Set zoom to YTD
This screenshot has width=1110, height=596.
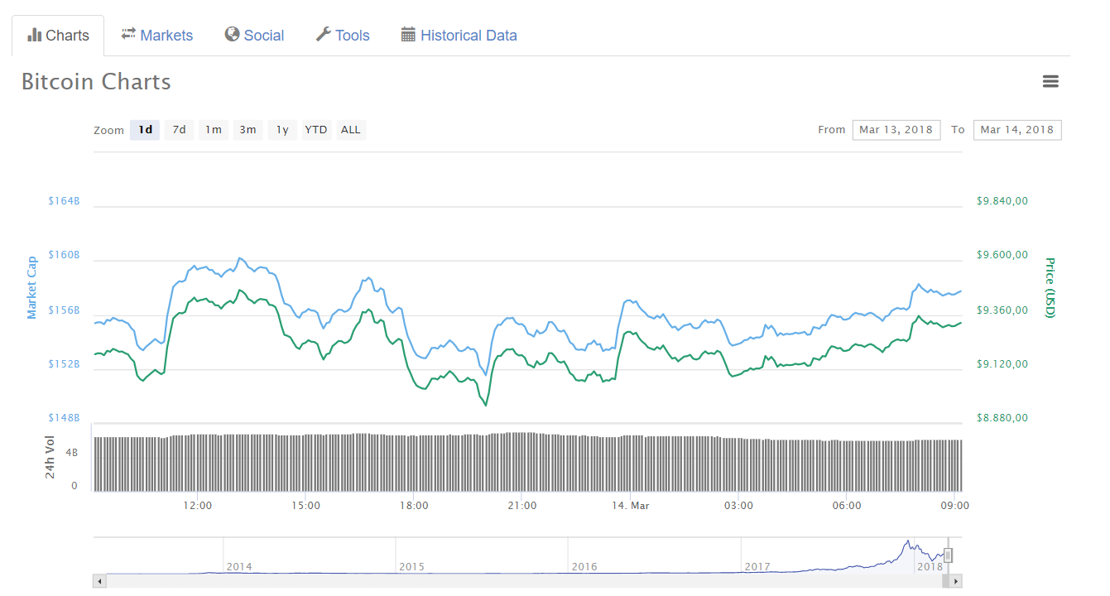pos(316,130)
